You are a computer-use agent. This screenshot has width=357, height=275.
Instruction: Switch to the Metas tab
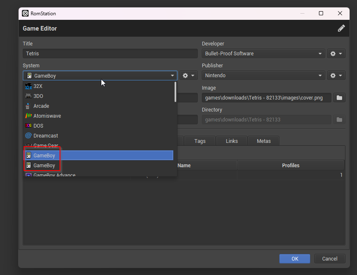click(x=264, y=141)
